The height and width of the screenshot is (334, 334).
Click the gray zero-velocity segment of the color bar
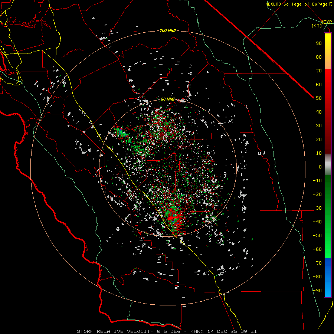(328, 164)
